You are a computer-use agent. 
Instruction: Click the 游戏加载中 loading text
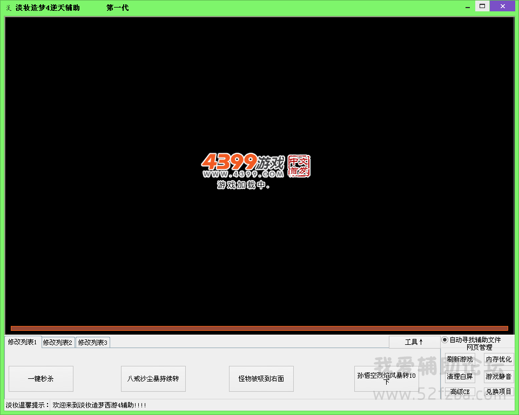coord(243,185)
